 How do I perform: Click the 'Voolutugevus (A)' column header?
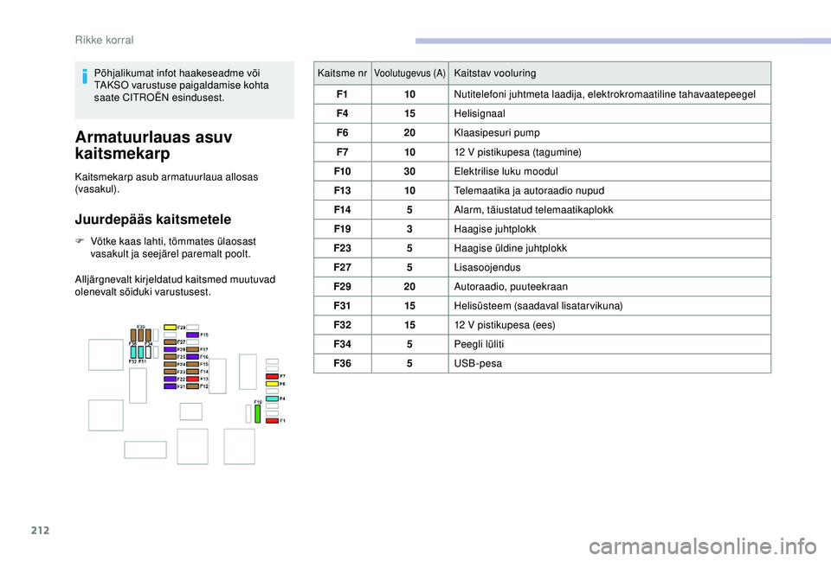click(409, 73)
